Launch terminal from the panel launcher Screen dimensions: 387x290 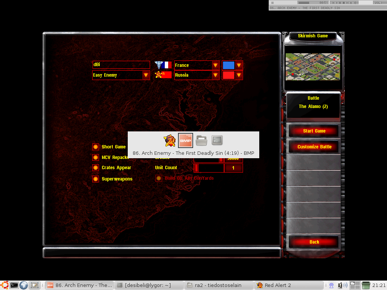(x=14, y=285)
